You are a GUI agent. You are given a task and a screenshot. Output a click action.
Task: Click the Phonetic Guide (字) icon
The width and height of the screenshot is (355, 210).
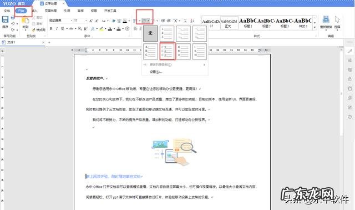pyautogui.click(x=119, y=21)
